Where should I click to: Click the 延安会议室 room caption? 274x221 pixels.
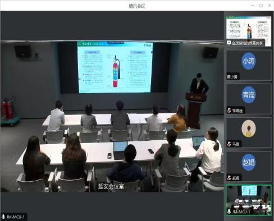click(111, 186)
